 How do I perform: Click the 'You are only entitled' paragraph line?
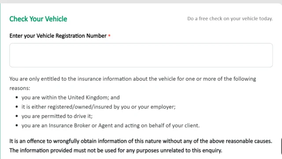point(133,79)
